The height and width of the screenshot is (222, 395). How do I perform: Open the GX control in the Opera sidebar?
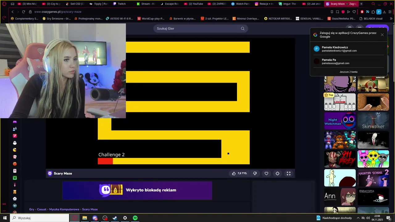pos(4,204)
